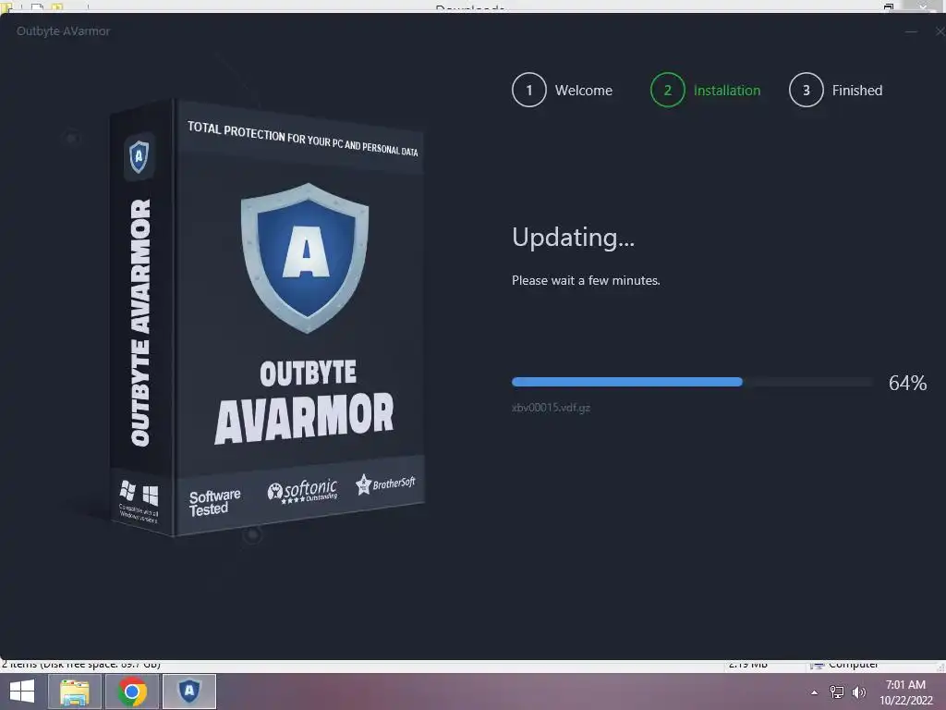The width and height of the screenshot is (946, 710).
Task: Close the Outbyte AVarmor installer window
Action: coord(940,31)
